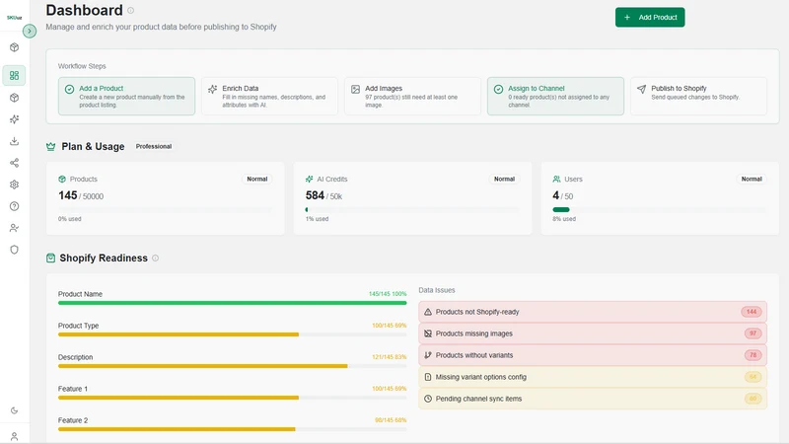789x444 pixels.
Task: Click the crown icon beside Plan & Usage
Action: tap(51, 146)
